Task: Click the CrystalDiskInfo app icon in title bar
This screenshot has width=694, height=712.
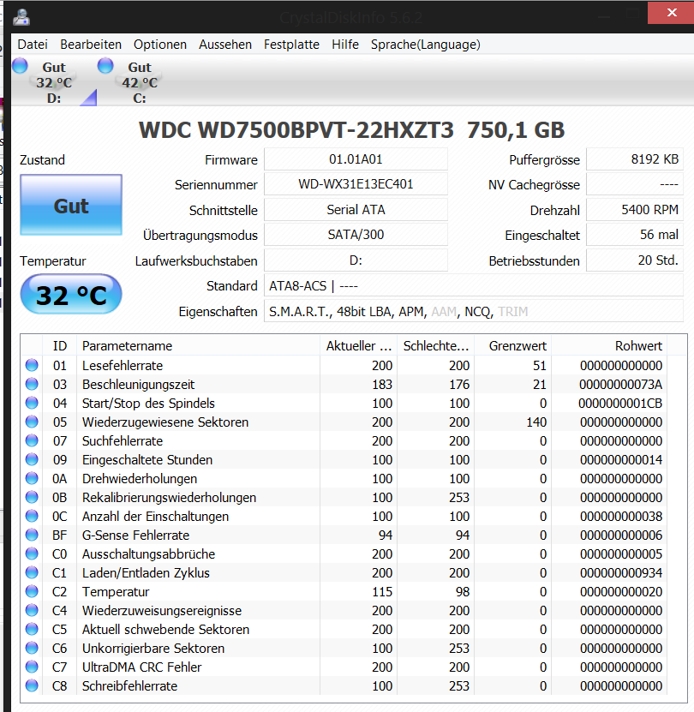Action: click(x=21, y=17)
